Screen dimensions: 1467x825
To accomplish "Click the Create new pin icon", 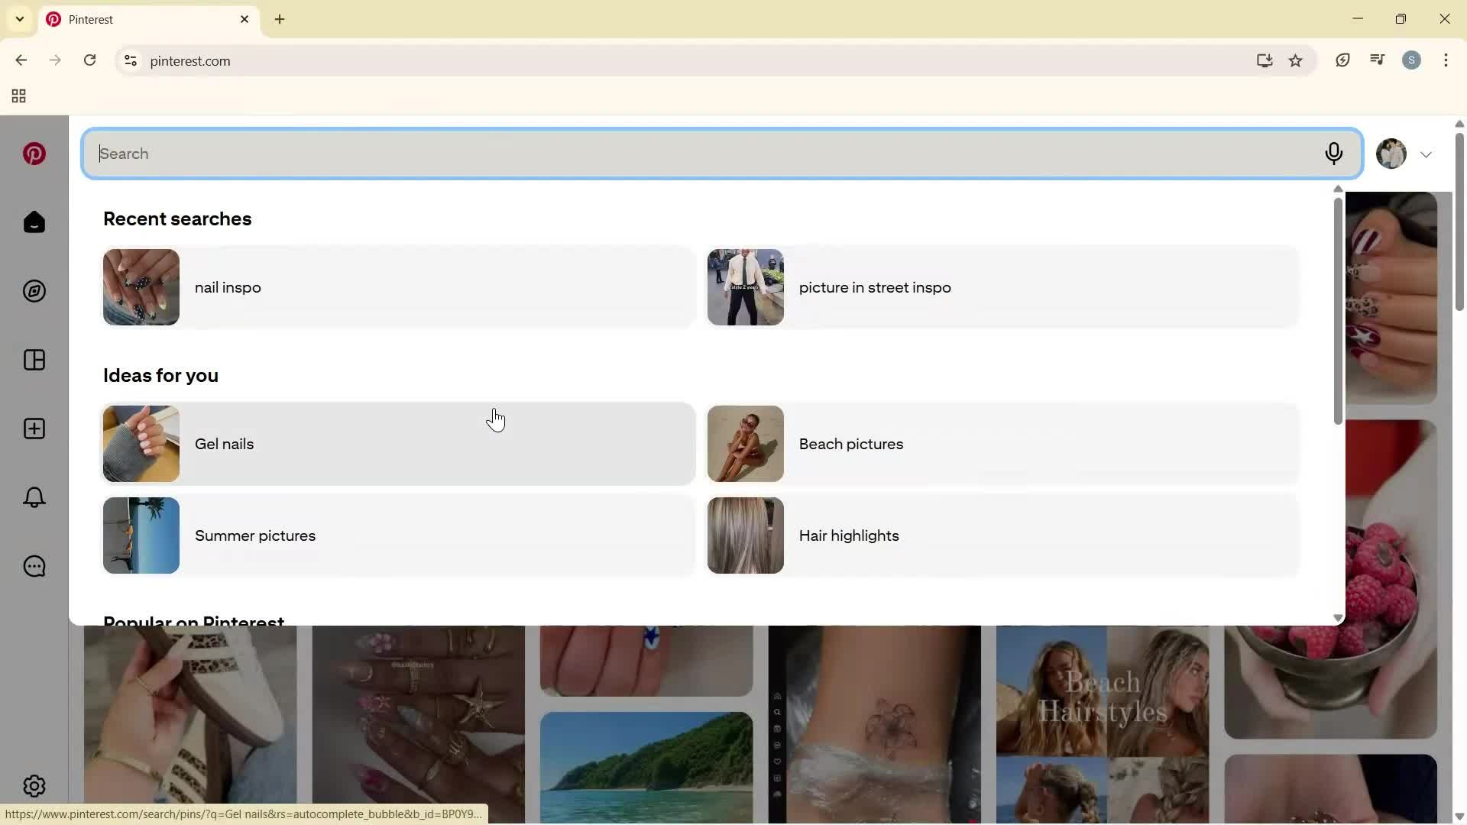I will [x=34, y=429].
